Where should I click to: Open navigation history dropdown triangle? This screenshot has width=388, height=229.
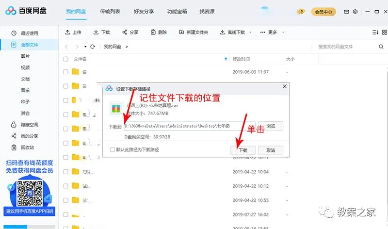pos(85,47)
